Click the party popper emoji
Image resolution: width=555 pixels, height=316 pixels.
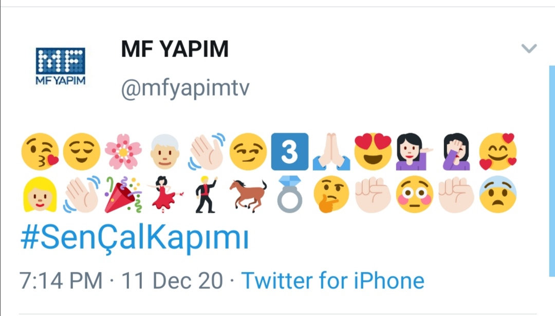point(123,195)
